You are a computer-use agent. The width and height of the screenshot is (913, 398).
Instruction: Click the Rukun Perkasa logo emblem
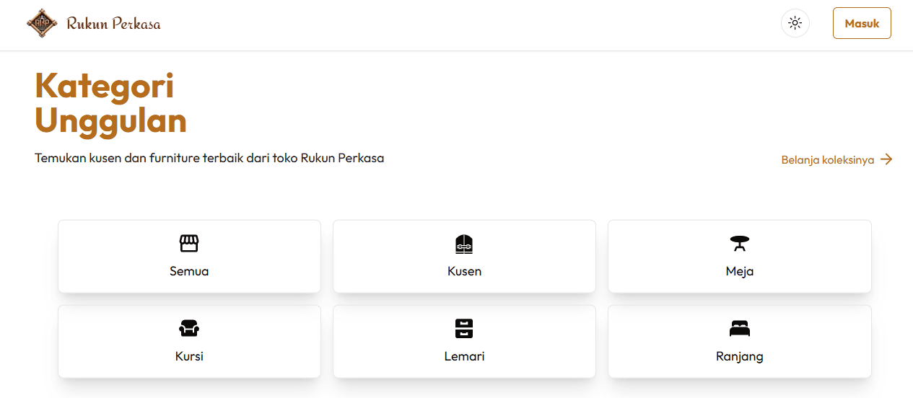pyautogui.click(x=42, y=23)
